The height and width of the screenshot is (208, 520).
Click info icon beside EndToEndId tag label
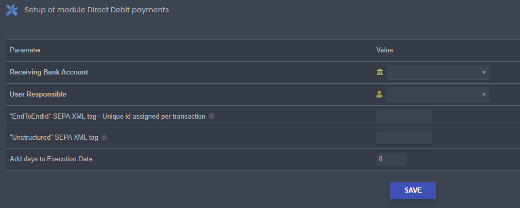pos(212,116)
